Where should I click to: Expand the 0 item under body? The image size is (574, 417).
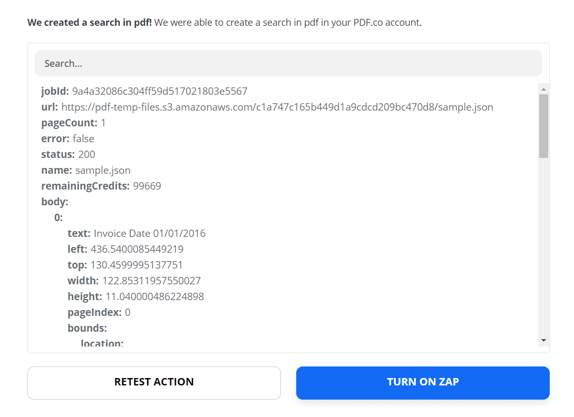[59, 217]
